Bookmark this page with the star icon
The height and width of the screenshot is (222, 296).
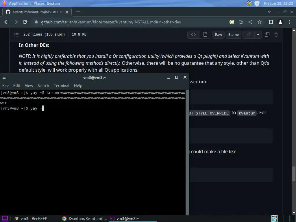260,22
